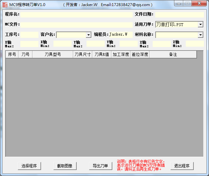This screenshot has width=209, height=176.
Task: Click the 刀具尺寸 column header
Action: tap(82, 54)
